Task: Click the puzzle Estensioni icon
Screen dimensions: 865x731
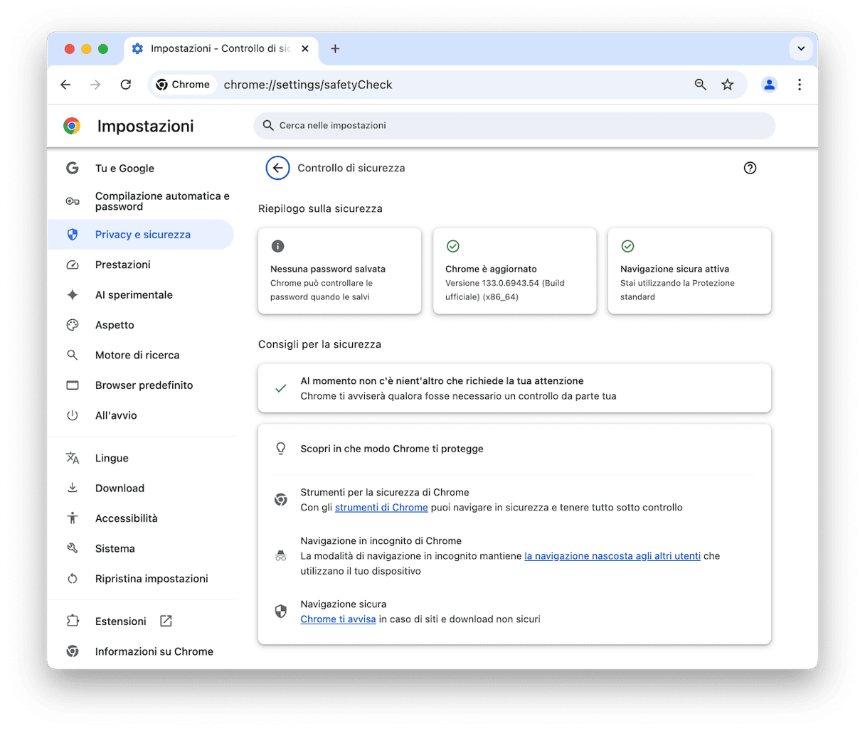Action: 73,621
